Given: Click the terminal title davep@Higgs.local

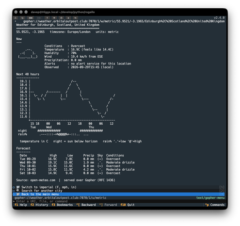Looking at the screenshot, I should [63, 12].
